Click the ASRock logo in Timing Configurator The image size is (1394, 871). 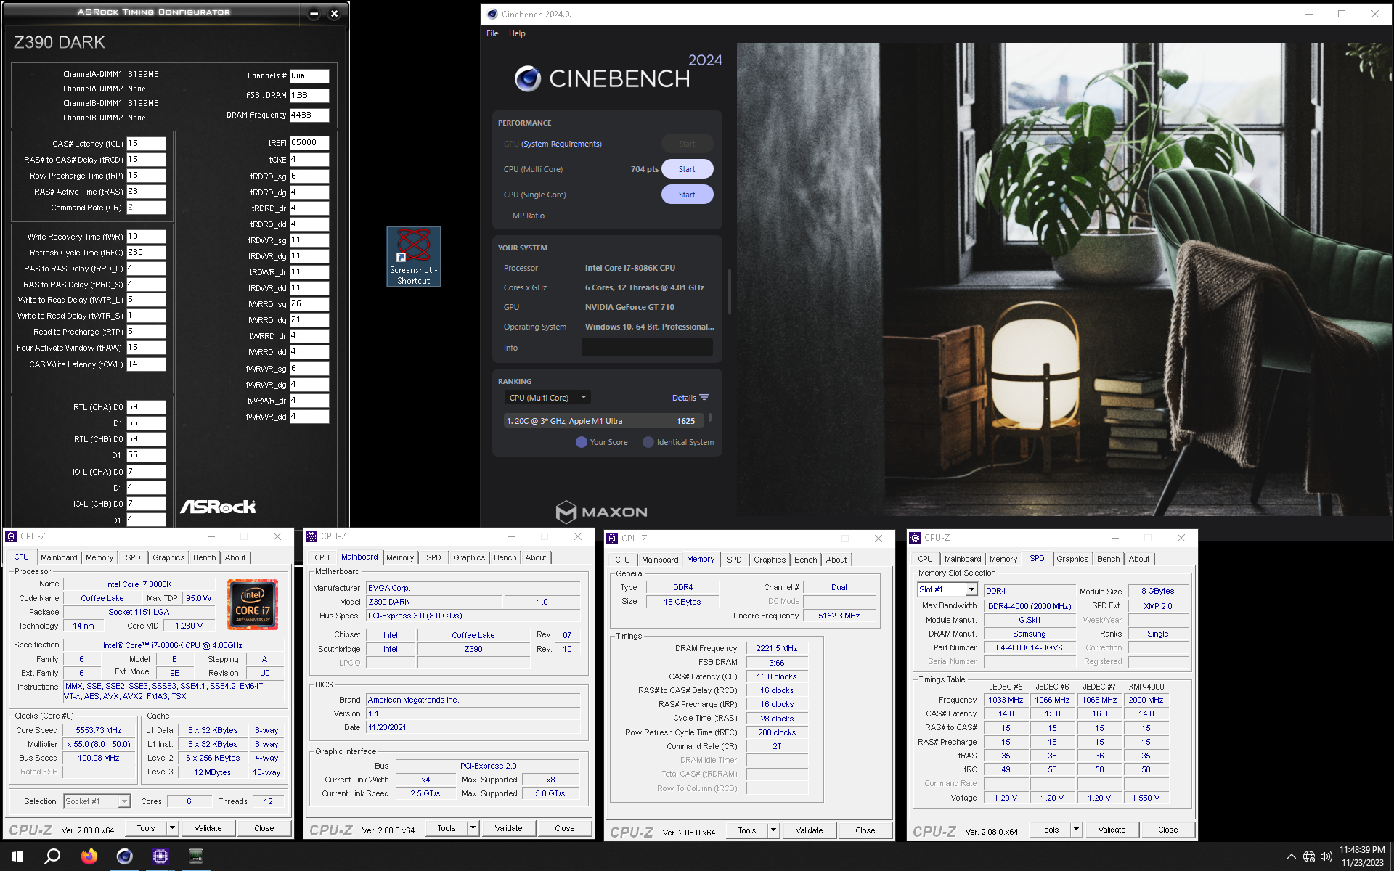(x=218, y=507)
